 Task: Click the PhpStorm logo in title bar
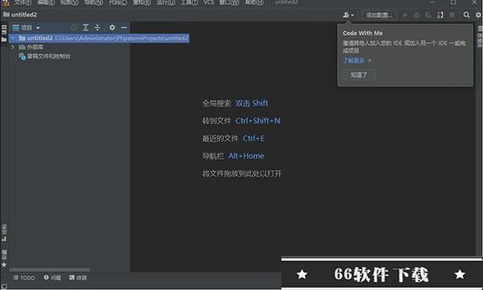[5, 2]
